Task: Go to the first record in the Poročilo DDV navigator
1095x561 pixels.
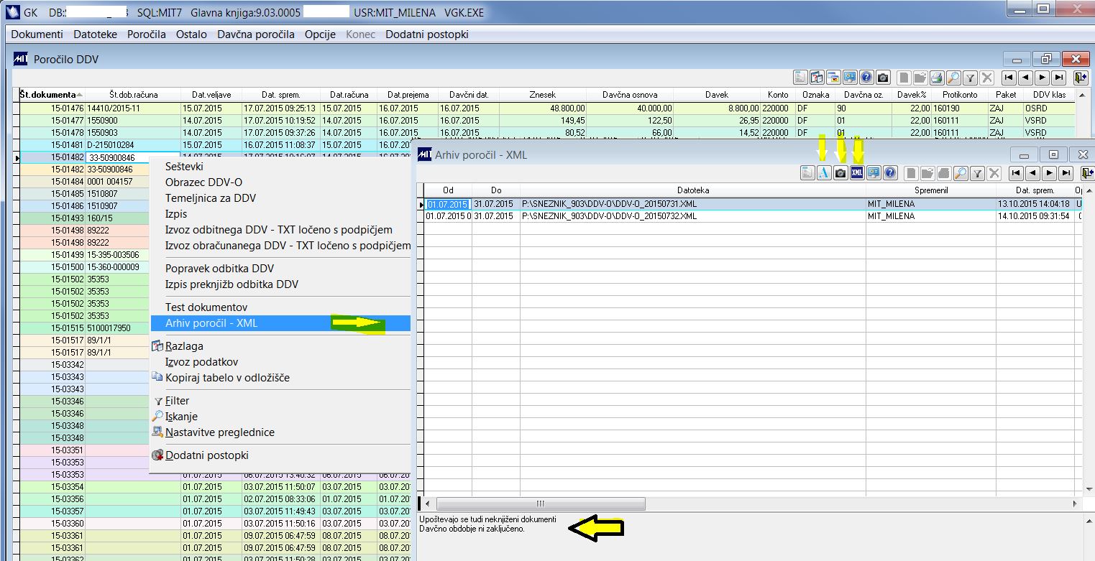Action: click(x=1009, y=78)
